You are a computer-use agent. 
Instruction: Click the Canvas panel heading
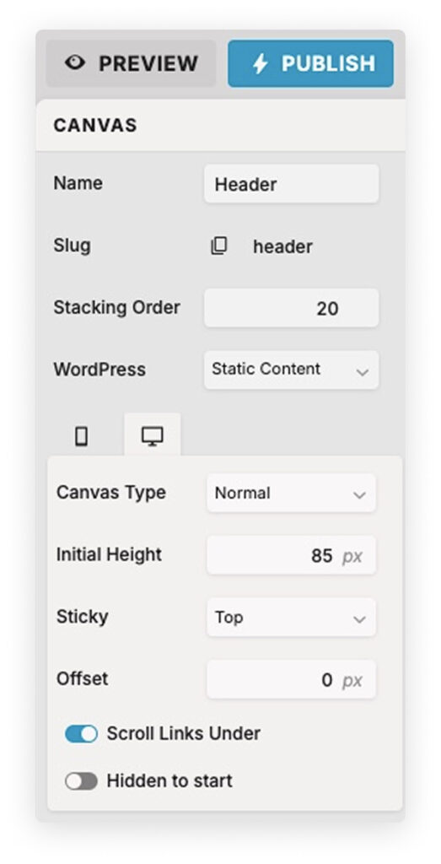95,126
